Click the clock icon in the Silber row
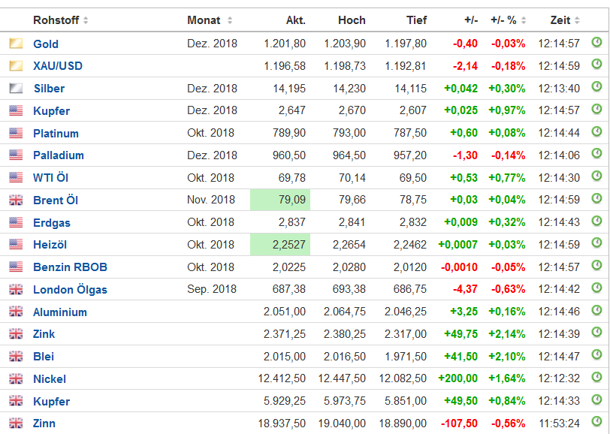Screen dimensions: 610x434 point(597,87)
